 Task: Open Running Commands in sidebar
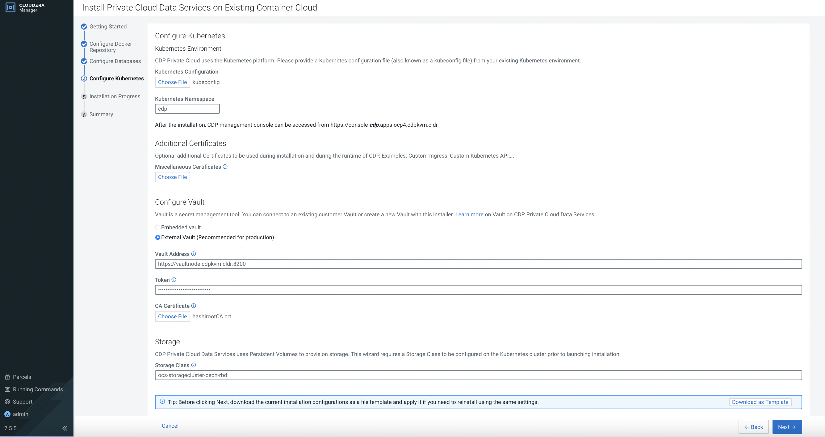(x=38, y=389)
